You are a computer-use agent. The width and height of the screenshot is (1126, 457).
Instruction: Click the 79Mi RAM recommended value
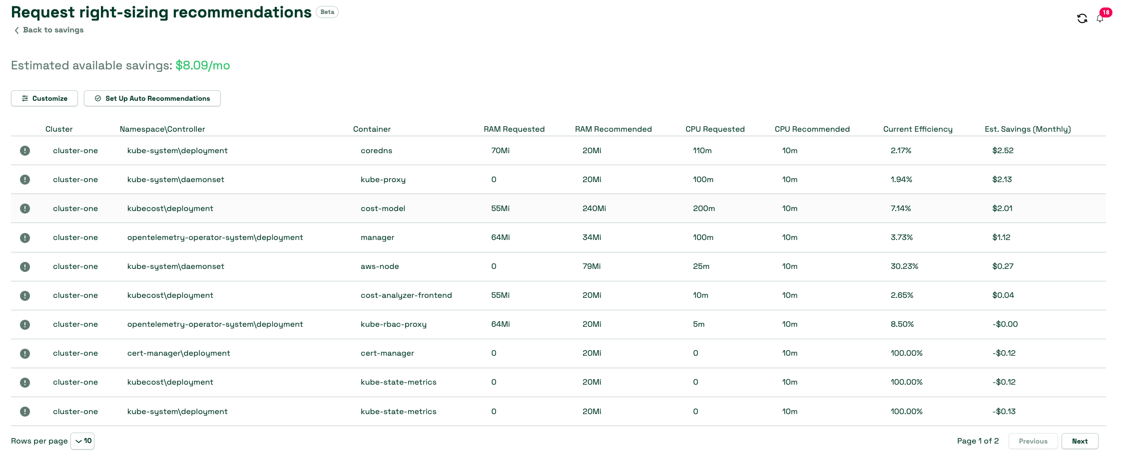[591, 266]
